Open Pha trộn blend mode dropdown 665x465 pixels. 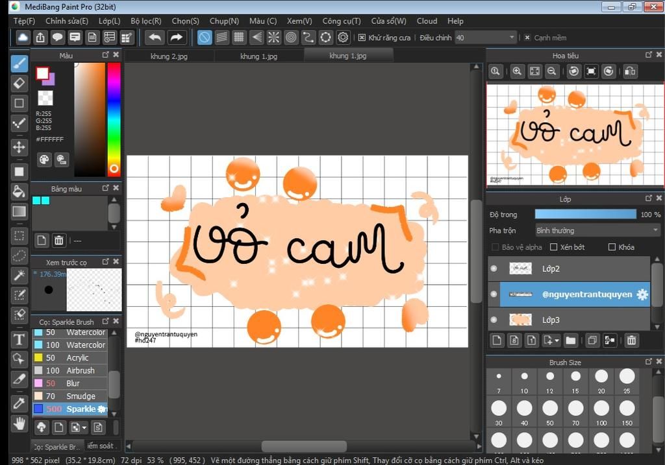coord(597,230)
